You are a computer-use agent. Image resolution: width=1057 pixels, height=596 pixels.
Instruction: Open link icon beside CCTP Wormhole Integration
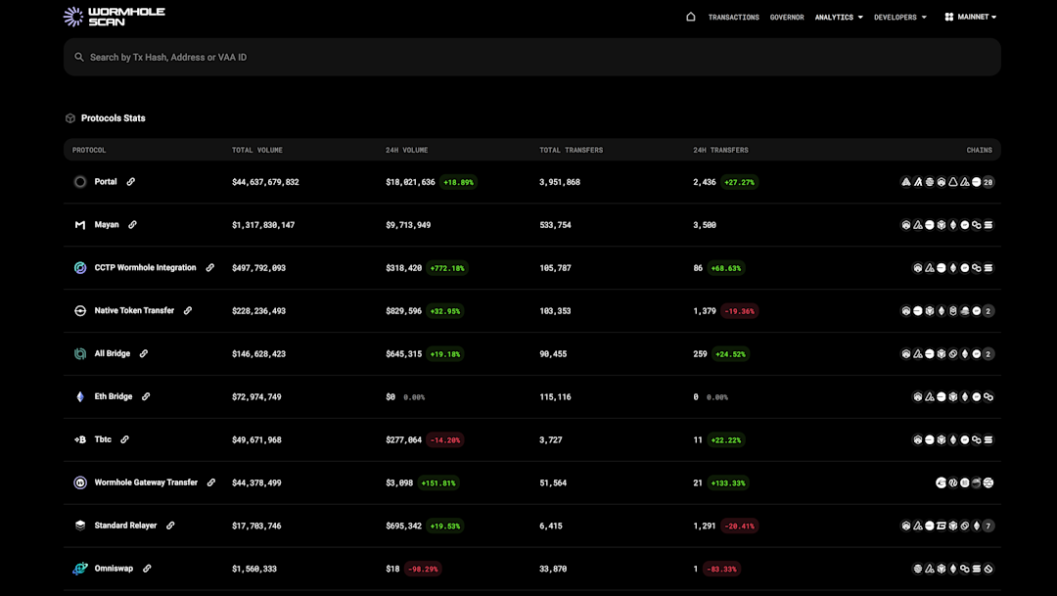(210, 267)
